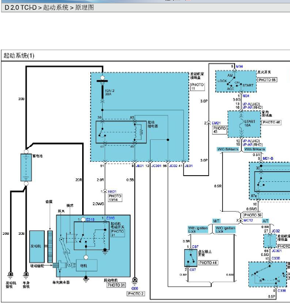Click the M34 label at pin 5

(239, 66)
